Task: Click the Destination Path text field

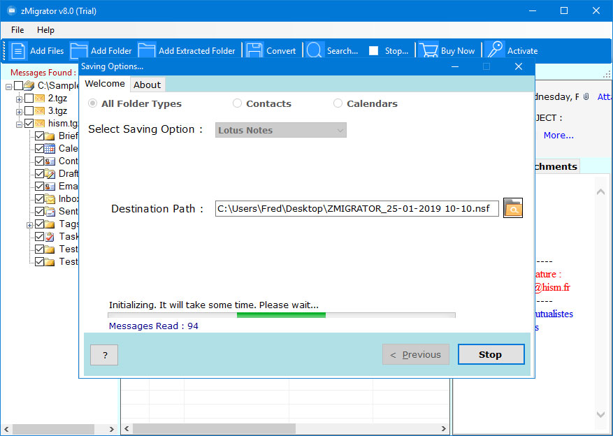Action: [357, 208]
